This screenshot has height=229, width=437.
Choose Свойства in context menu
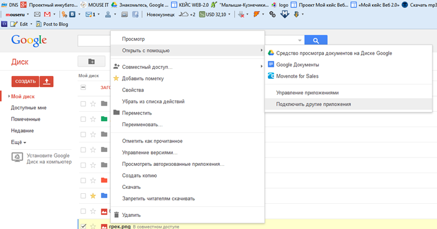tap(187, 90)
